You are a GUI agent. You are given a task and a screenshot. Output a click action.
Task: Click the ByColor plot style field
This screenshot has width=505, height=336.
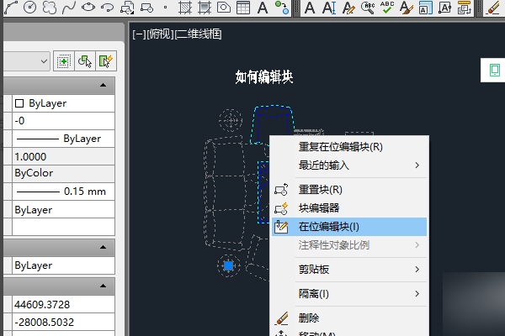coord(63,173)
